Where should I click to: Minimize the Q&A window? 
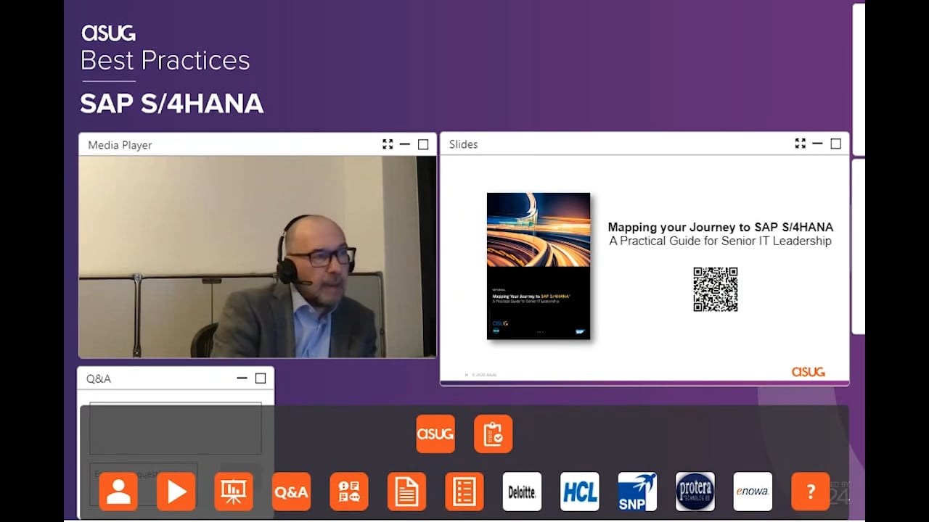pyautogui.click(x=242, y=378)
